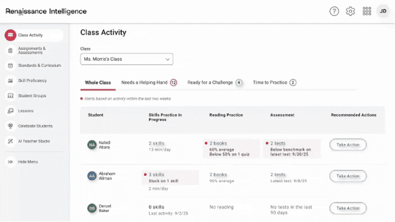Switch to Time to Practice tab
Viewport: 395px width, 222px height.
pos(274,82)
